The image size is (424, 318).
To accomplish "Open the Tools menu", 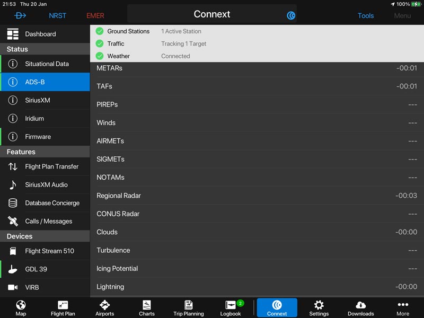I will [x=366, y=16].
